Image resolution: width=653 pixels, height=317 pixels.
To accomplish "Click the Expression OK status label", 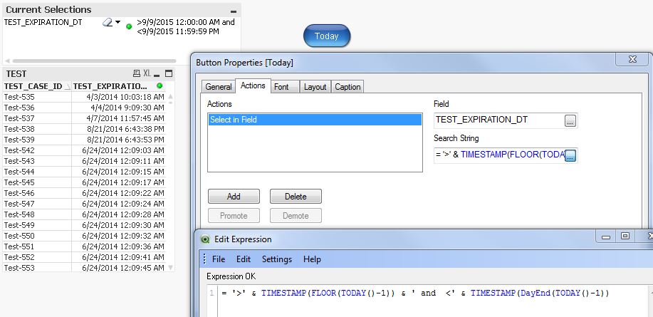I will click(231, 276).
